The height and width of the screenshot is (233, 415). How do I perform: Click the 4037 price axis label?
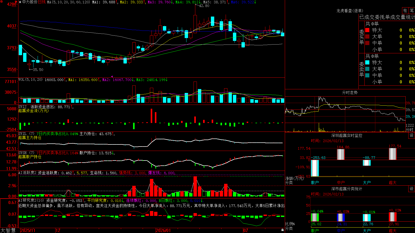click(12, 26)
